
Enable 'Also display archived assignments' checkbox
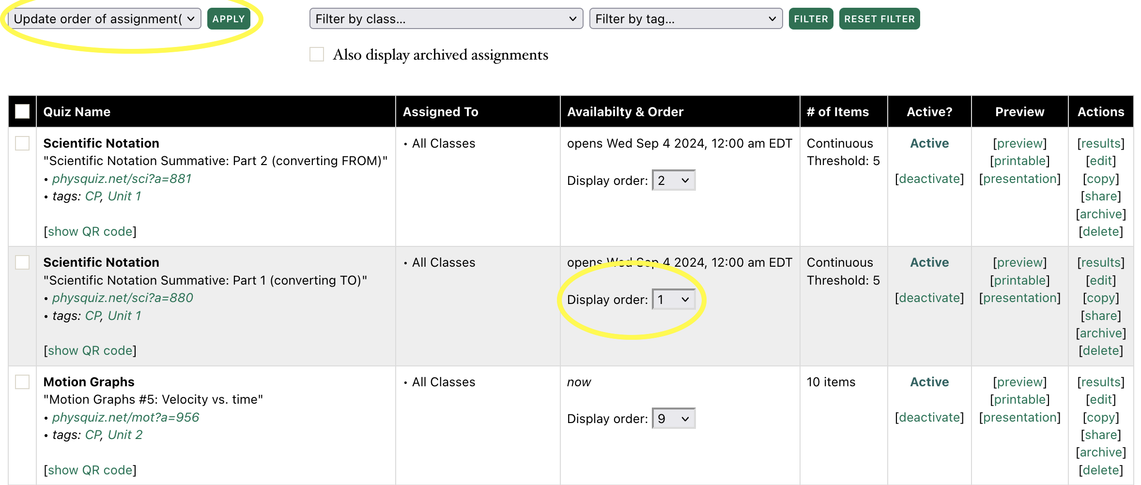point(317,54)
